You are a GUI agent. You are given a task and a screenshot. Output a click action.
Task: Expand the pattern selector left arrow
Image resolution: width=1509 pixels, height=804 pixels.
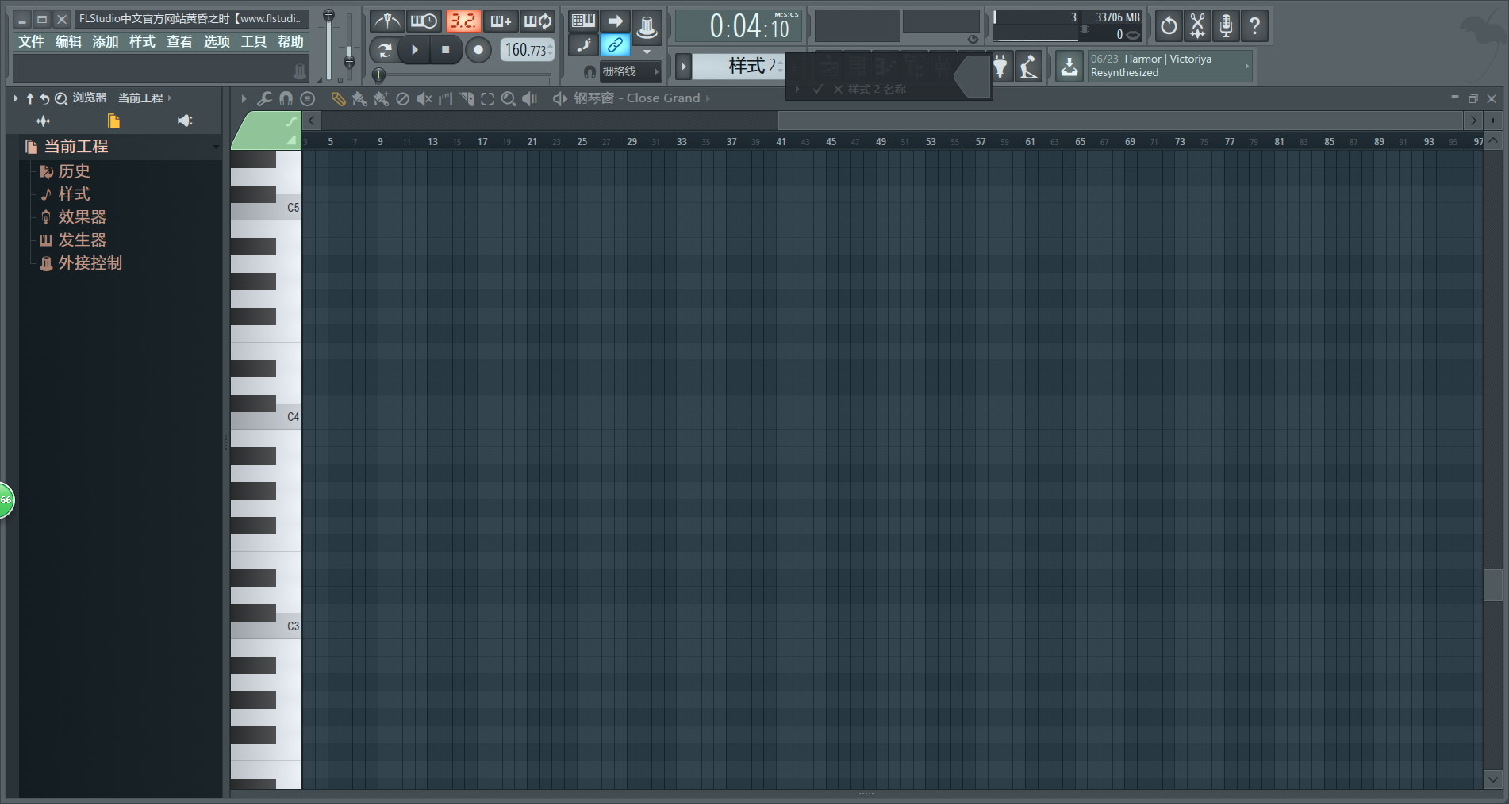pyautogui.click(x=683, y=67)
